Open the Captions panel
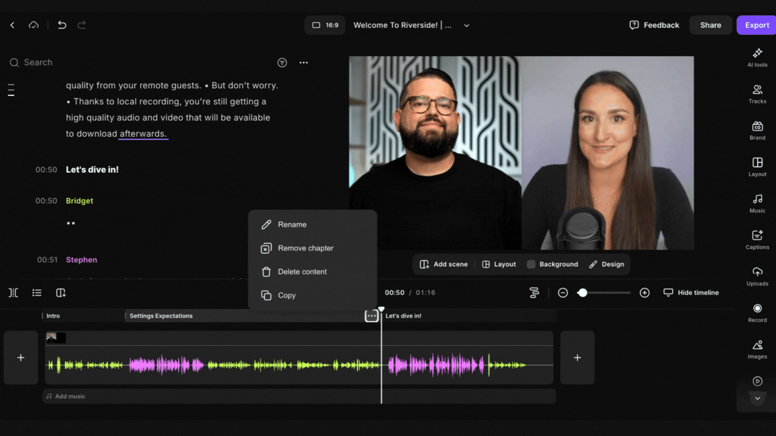Screen dimensions: 776x436 [757, 240]
